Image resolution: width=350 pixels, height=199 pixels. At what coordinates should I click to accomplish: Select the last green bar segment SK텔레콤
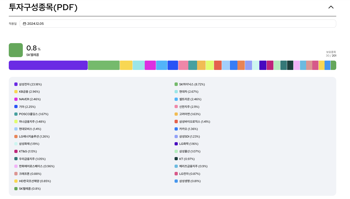(x=334, y=65)
